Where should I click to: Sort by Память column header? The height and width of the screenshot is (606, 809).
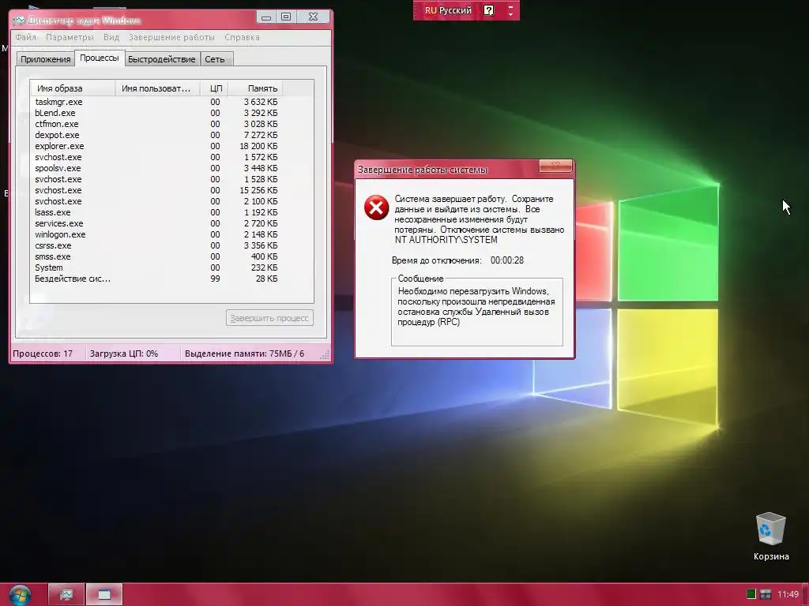pos(255,88)
